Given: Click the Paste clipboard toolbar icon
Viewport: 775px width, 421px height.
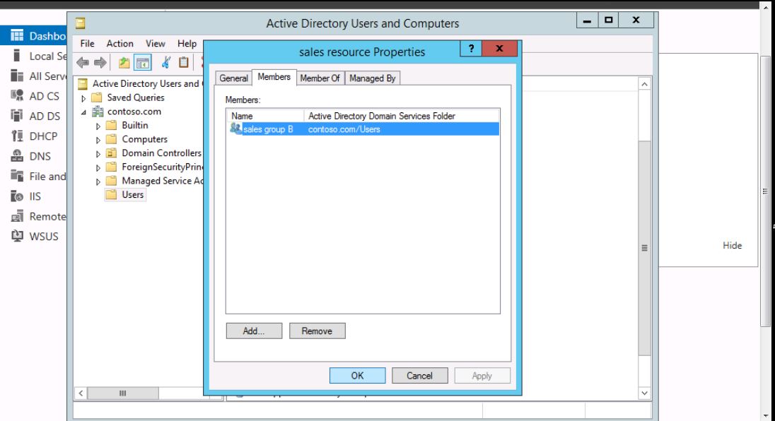Looking at the screenshot, I should click(x=183, y=63).
